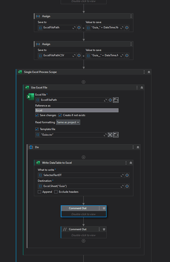This screenshot has width=170, height=262.
Task: Add activity above Use Excel File
Action: 83,82
